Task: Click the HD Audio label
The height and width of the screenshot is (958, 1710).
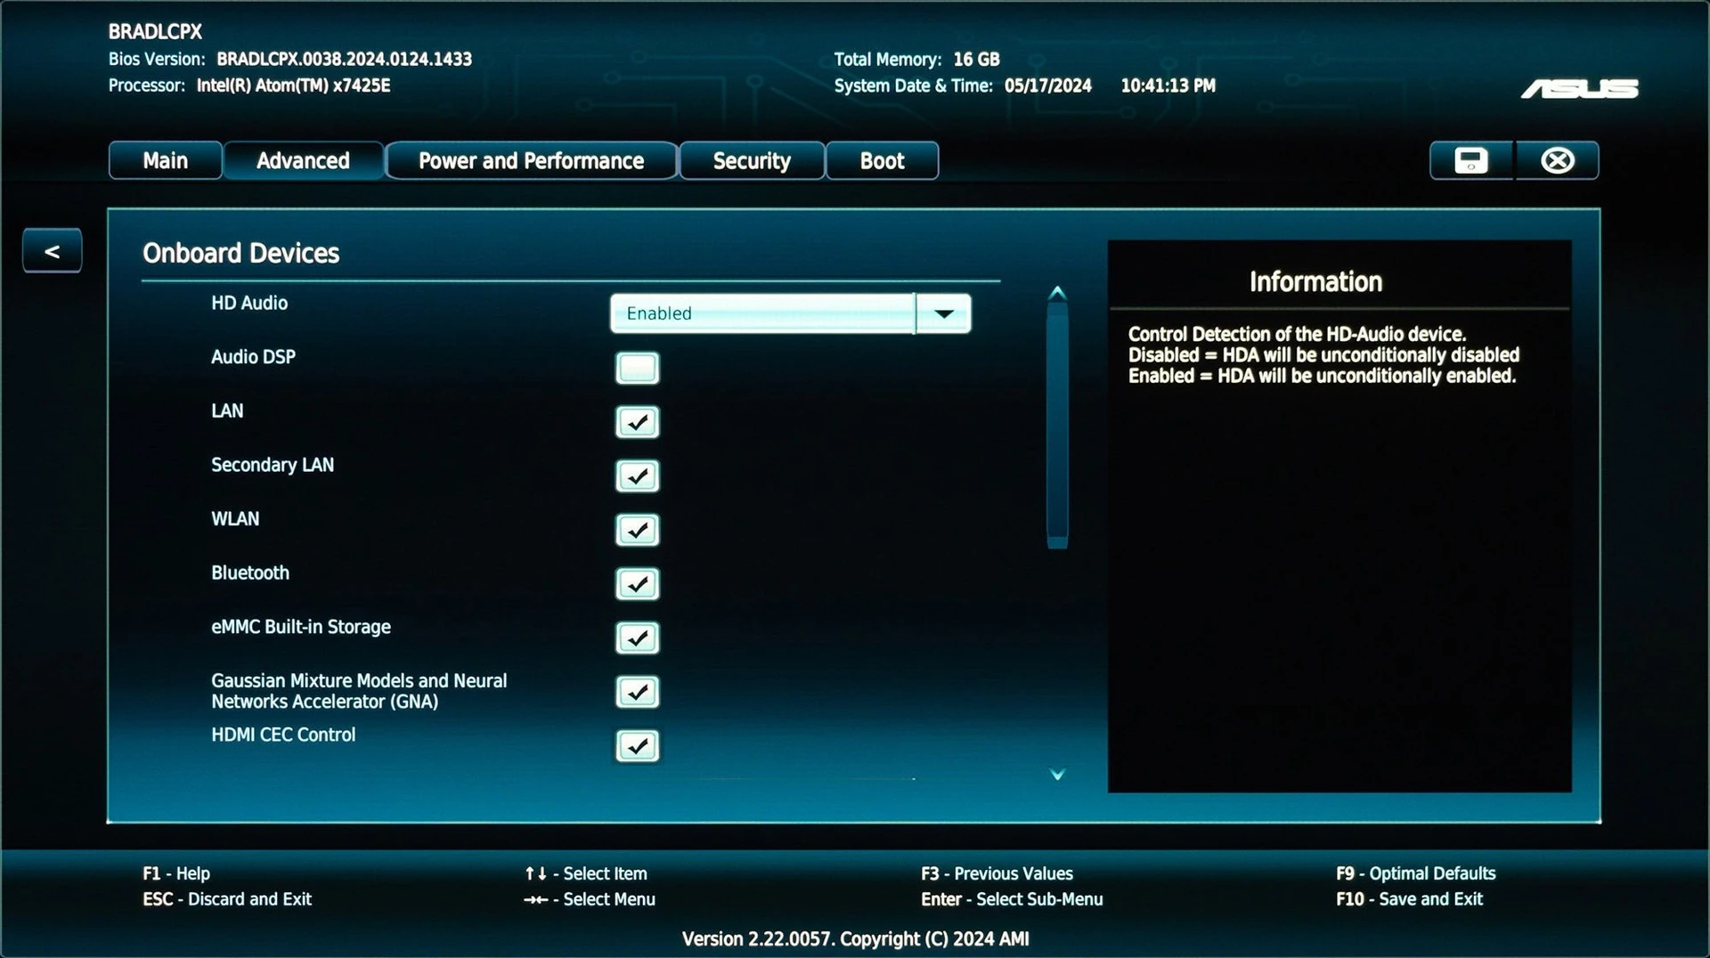Action: [x=249, y=303]
